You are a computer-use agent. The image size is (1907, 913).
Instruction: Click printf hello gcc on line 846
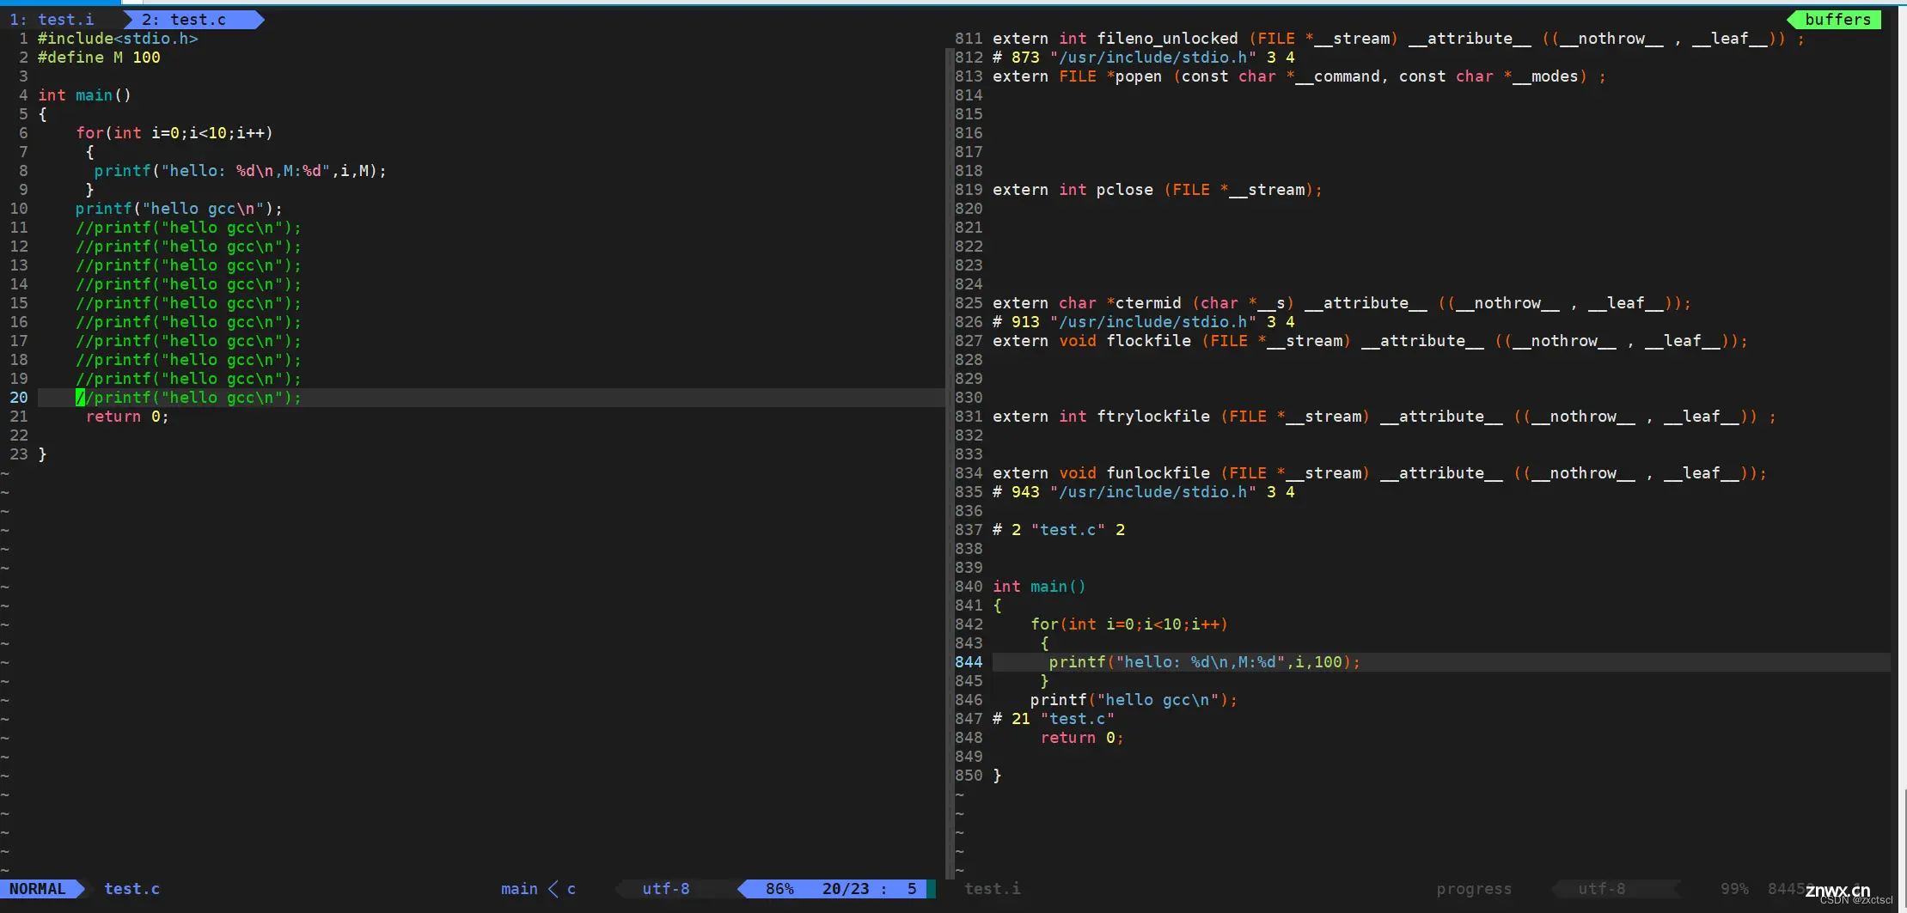tap(1134, 700)
